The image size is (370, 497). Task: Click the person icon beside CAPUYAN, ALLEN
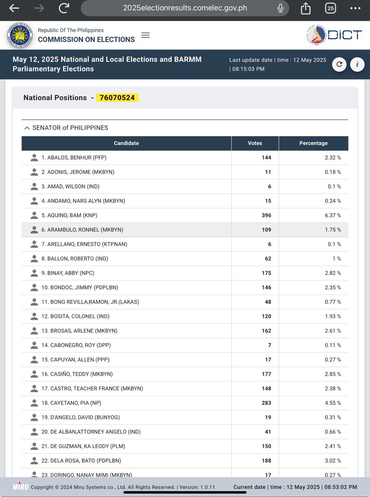coord(34,359)
